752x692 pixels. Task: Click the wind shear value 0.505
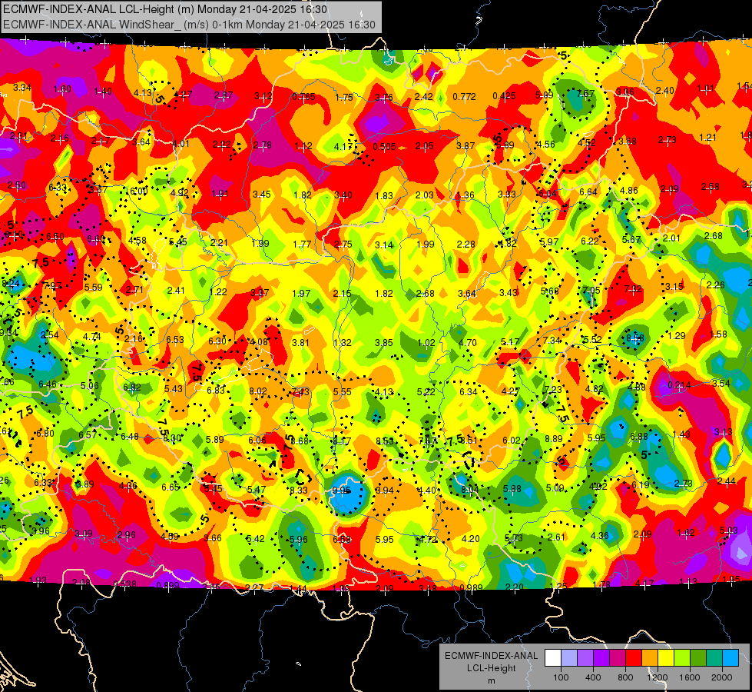pos(385,146)
